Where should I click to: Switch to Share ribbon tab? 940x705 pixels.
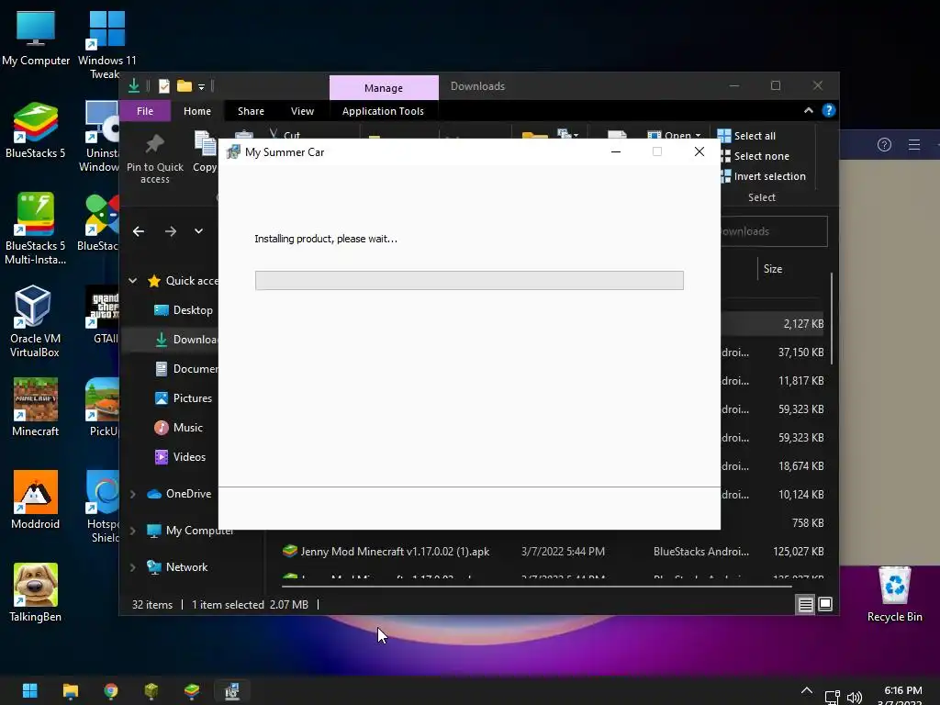pyautogui.click(x=251, y=111)
